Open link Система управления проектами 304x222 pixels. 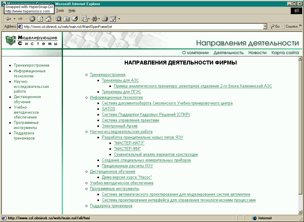pyautogui.click(x=130, y=120)
